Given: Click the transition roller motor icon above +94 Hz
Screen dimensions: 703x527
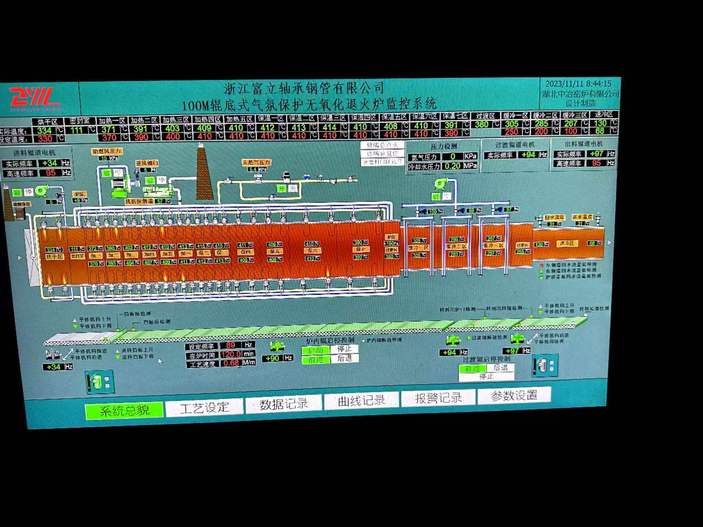Looking at the screenshot, I should (x=453, y=340).
